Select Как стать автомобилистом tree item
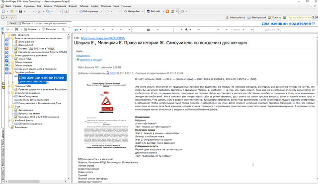Screen dimensions: 318x184 pyautogui.click(x=33, y=100)
